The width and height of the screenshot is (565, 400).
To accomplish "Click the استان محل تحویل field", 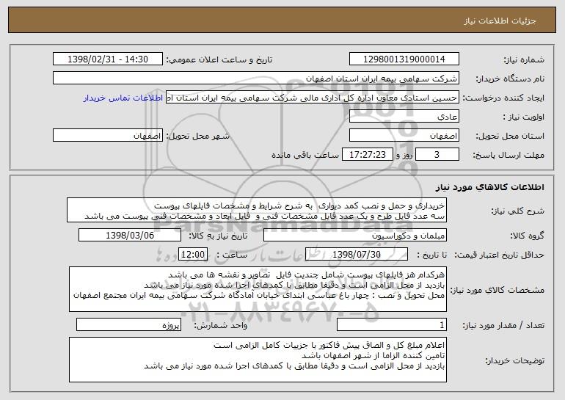I will point(404,136).
